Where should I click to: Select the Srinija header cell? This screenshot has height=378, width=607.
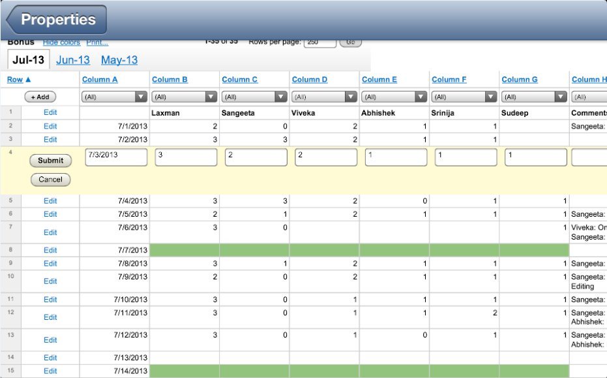click(x=464, y=113)
